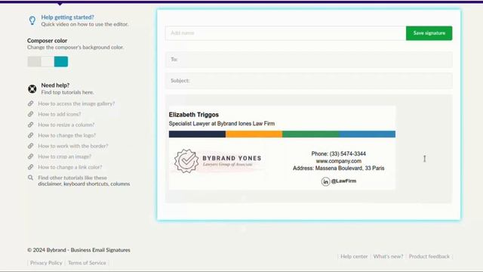Screen dimensions: 483x272
Task: Click link icon beside change the logo tutorial
Action: (30, 135)
